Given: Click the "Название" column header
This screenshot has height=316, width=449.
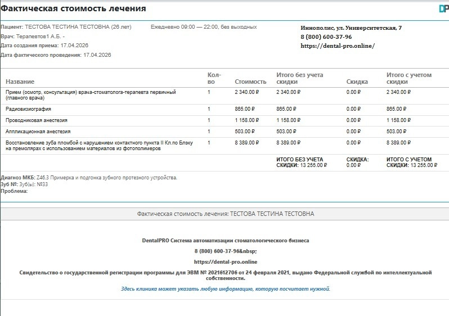Looking at the screenshot, I should click(x=20, y=82).
